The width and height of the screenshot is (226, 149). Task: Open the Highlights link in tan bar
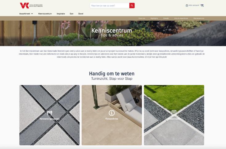pos(154,18)
